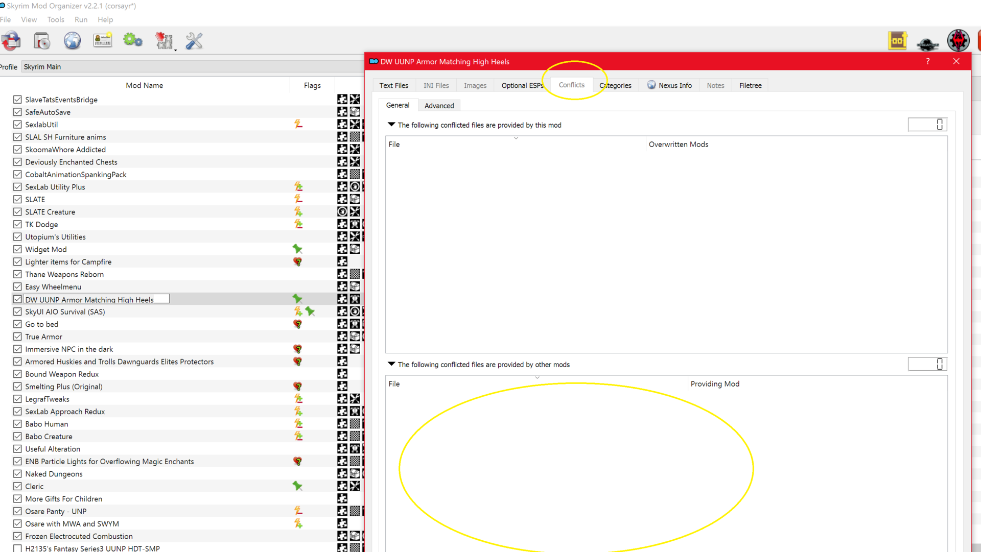Toggle DW UUNP Armor Matching High Heels checkbox

pos(17,299)
